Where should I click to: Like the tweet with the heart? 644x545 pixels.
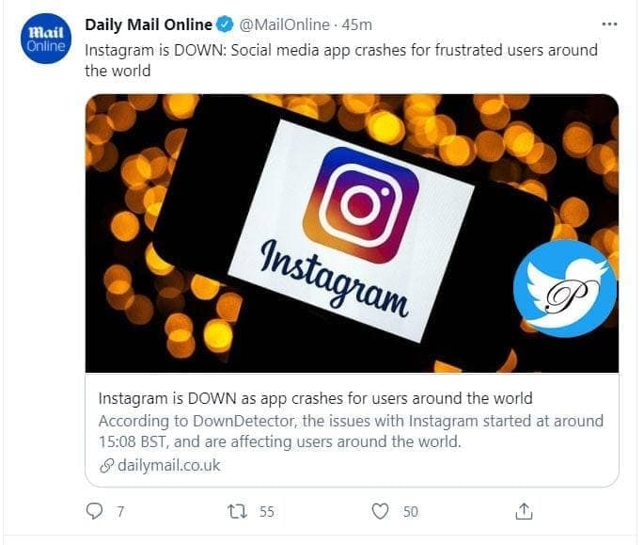(x=380, y=511)
